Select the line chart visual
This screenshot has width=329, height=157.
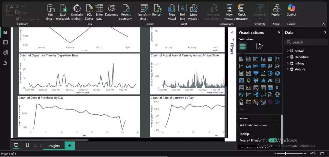tap(241, 66)
